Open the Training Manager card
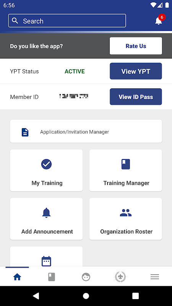Viewport: 172px width, 306px height. click(x=126, y=170)
